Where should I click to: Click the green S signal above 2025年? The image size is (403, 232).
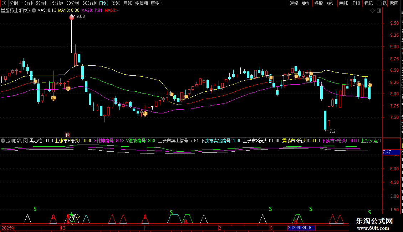[35, 209]
